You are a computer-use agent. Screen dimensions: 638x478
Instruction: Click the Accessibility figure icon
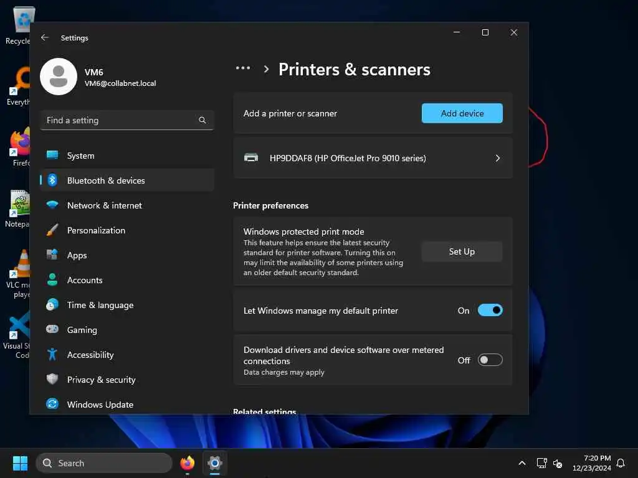[52, 354]
